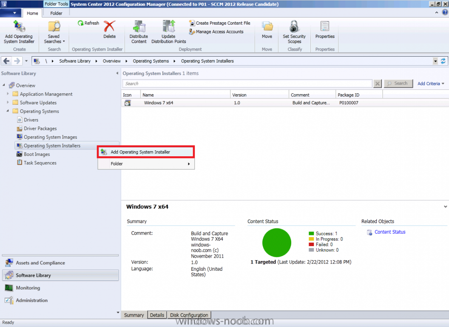The image size is (449, 327).
Task: Click inside the Search input field
Action: click(x=247, y=83)
